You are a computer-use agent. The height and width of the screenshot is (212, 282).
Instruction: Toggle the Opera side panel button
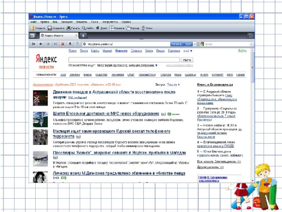point(32,36)
